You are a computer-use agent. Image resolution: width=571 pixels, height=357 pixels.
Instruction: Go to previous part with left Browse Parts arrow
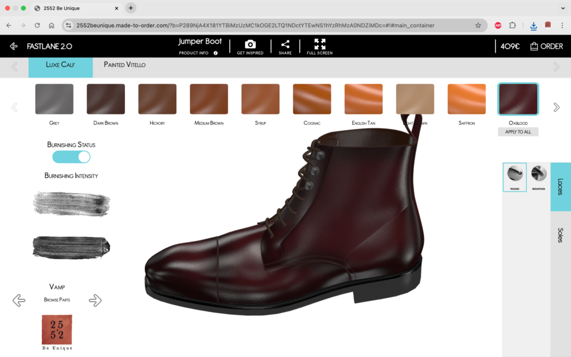pos(18,300)
